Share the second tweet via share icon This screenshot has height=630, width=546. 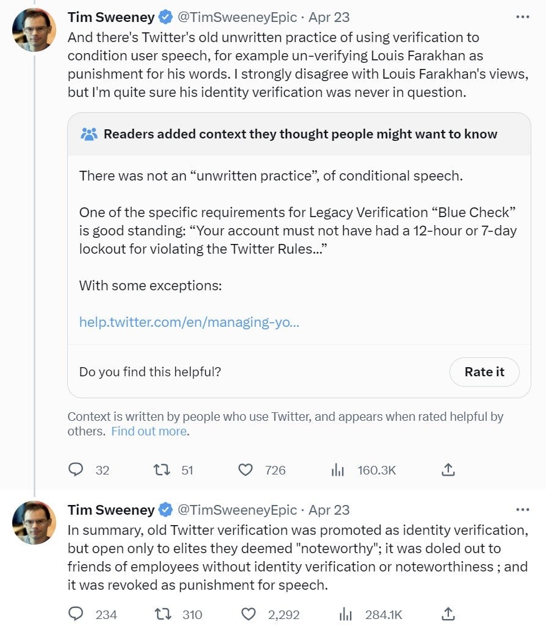point(448,615)
